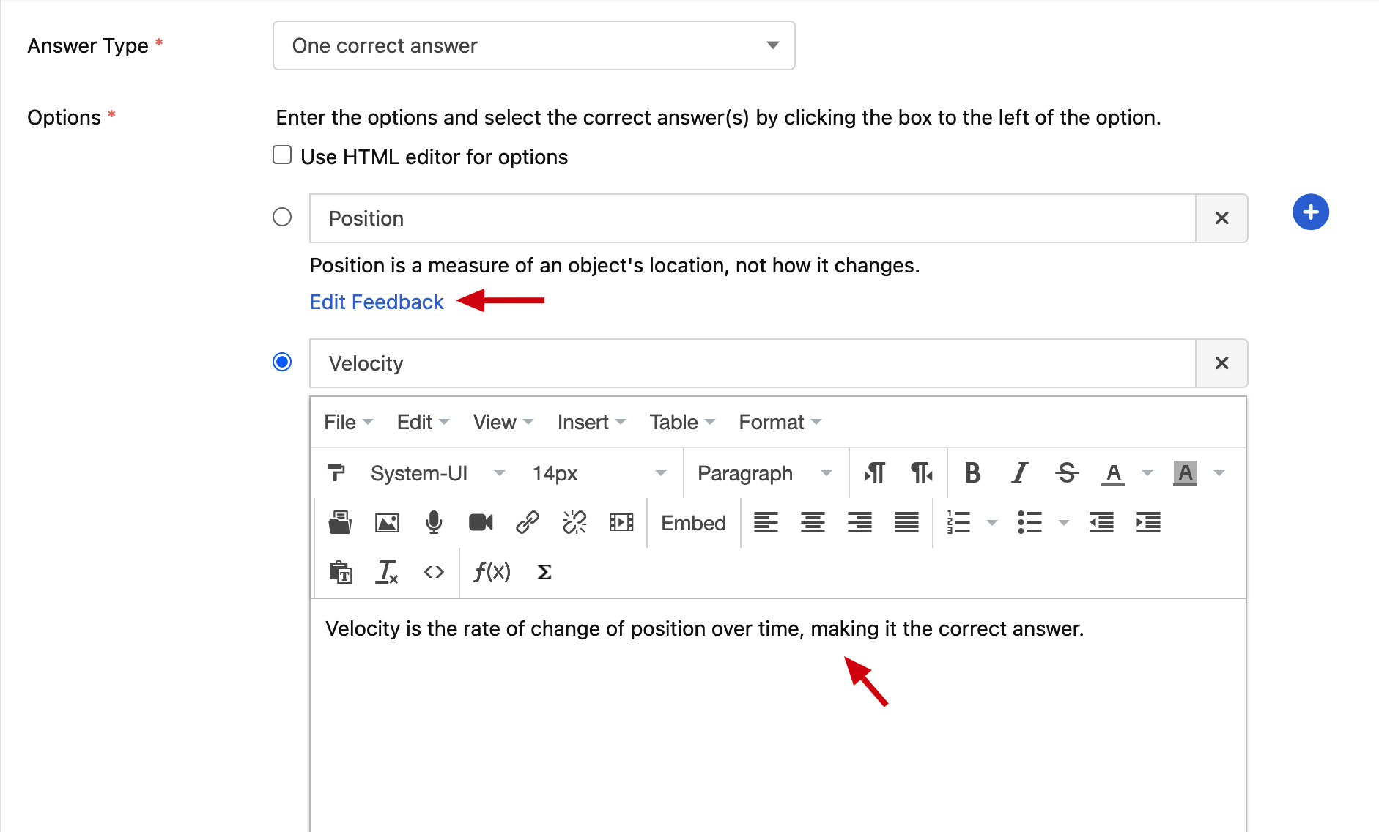Open File menu
This screenshot has height=832, width=1379.
coord(349,422)
